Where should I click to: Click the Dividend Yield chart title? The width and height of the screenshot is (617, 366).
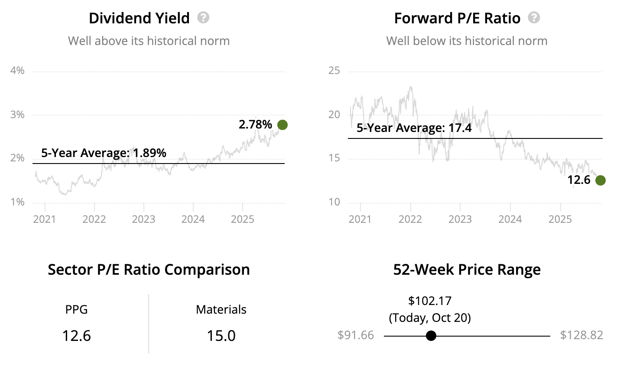139,18
